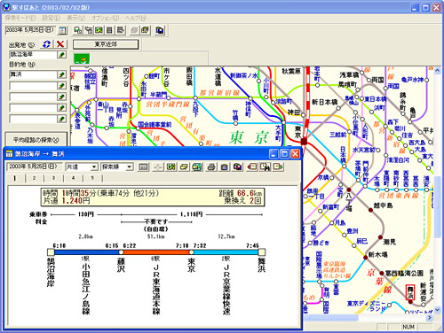Click the route map vertical scrollbar

click(437, 189)
